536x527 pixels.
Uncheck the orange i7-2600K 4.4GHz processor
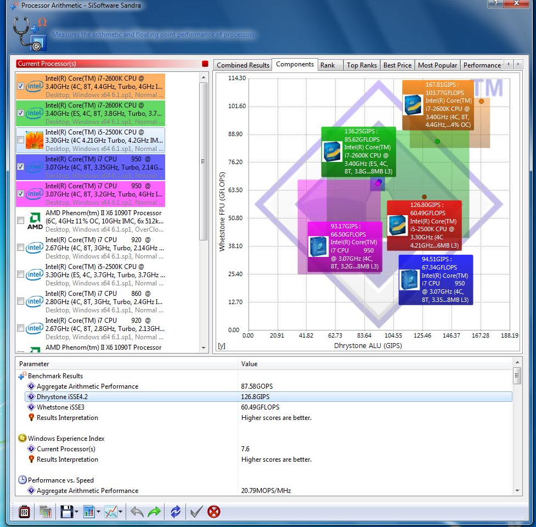pyautogui.click(x=20, y=86)
